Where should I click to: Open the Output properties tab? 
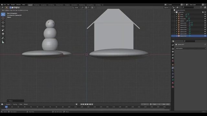click(x=173, y=52)
